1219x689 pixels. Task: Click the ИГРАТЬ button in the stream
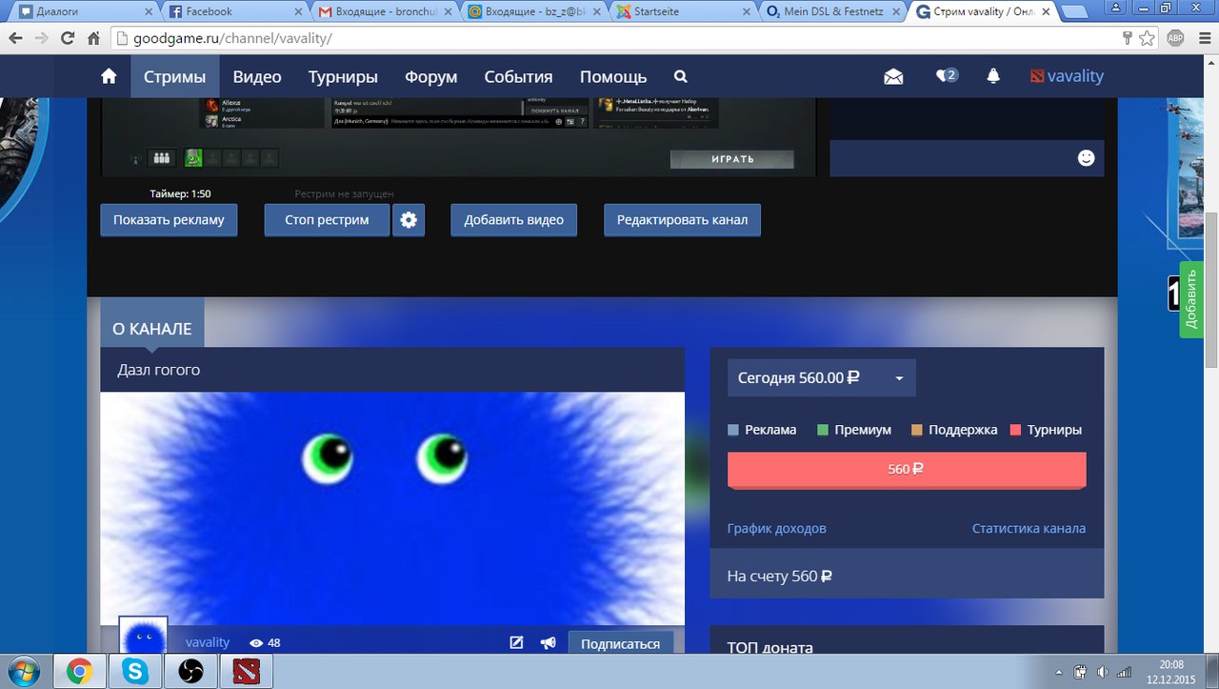coord(732,159)
